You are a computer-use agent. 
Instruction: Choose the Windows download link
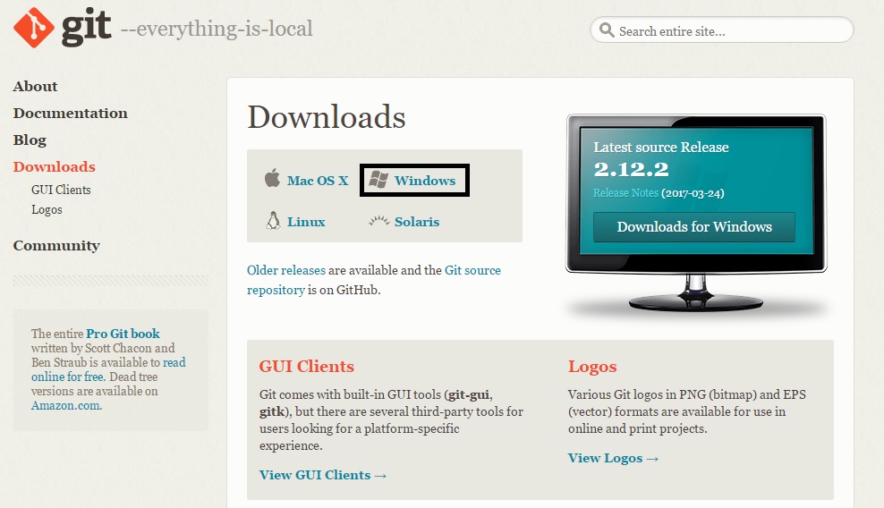[424, 181]
